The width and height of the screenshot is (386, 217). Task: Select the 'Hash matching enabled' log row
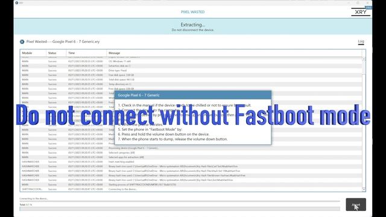tap(191, 162)
